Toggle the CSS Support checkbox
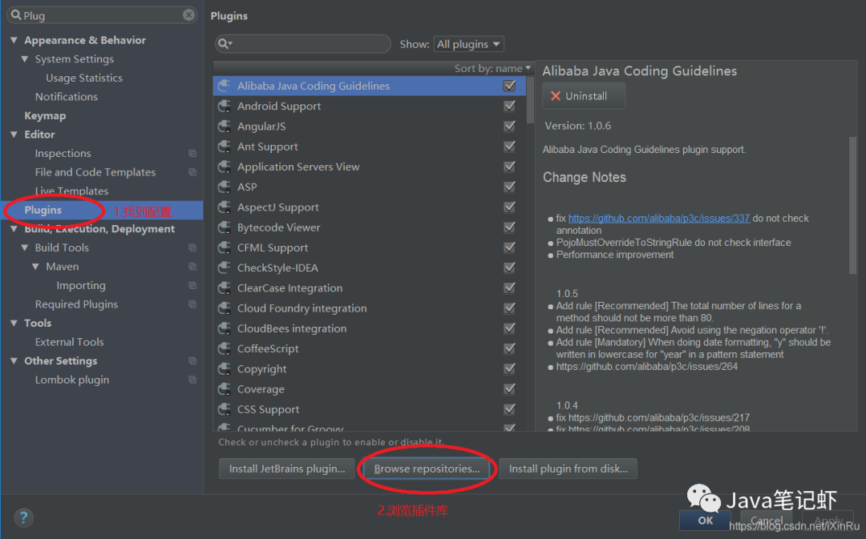This screenshot has height=539, width=866. [509, 409]
